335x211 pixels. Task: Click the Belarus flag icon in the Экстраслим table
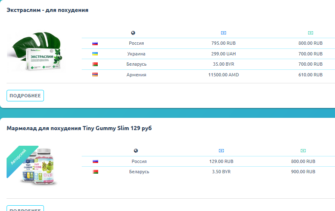(95, 64)
